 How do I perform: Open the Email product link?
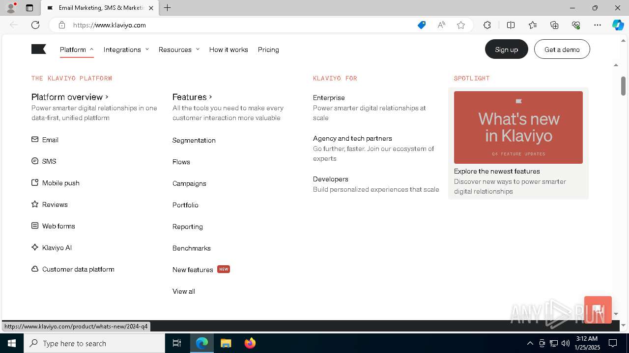click(50, 140)
